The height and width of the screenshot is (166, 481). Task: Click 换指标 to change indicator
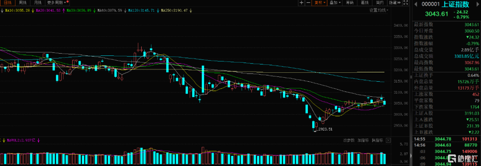click(x=377, y=141)
